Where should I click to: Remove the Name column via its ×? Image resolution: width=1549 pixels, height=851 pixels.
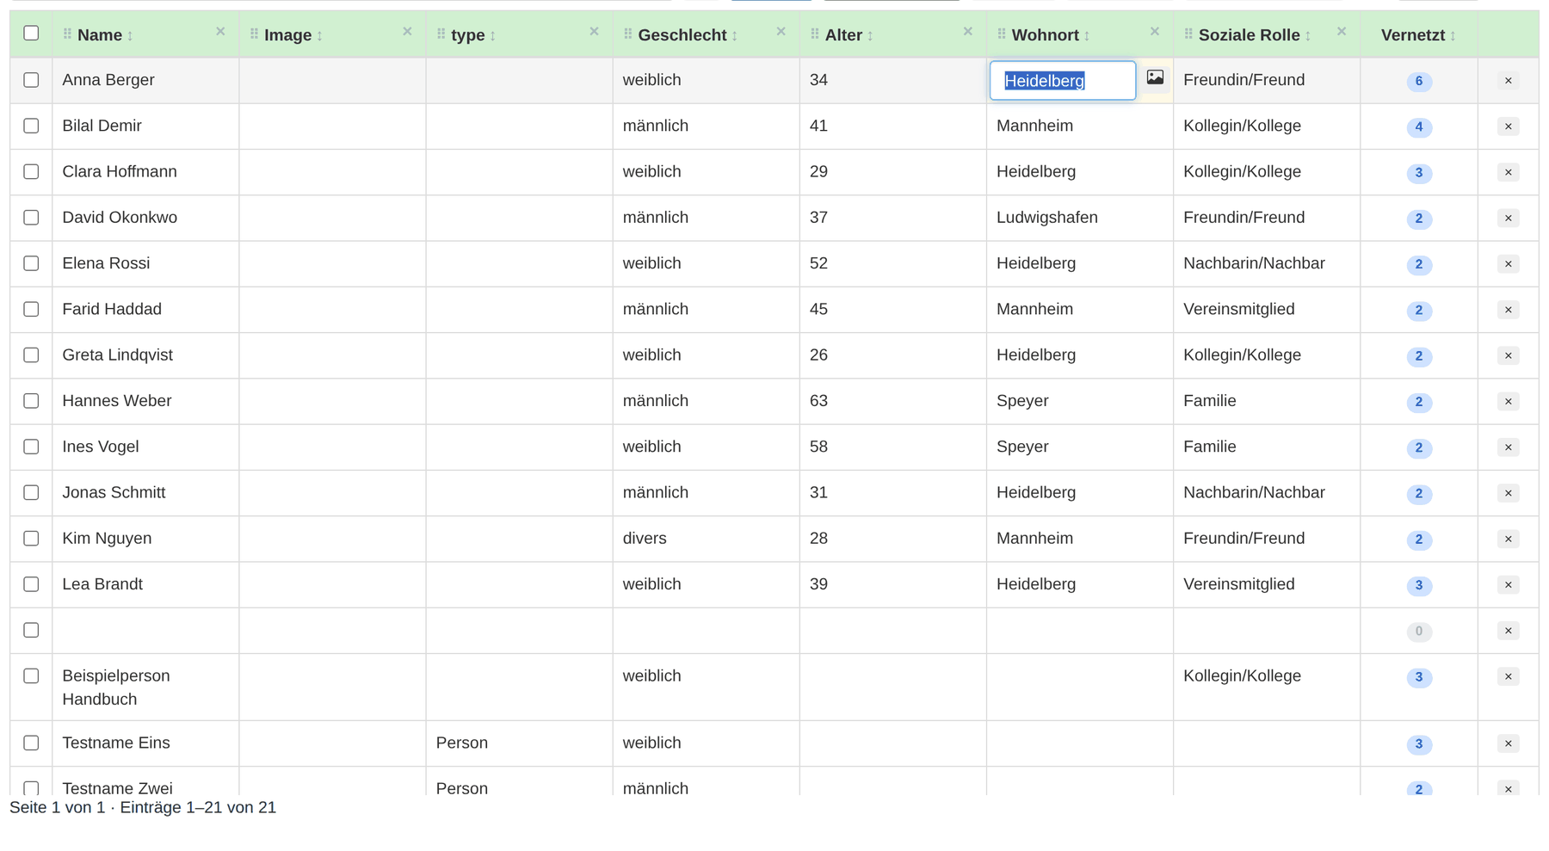pyautogui.click(x=220, y=32)
